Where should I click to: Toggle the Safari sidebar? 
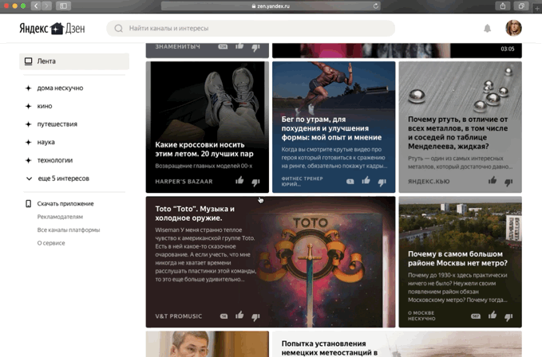tap(63, 6)
